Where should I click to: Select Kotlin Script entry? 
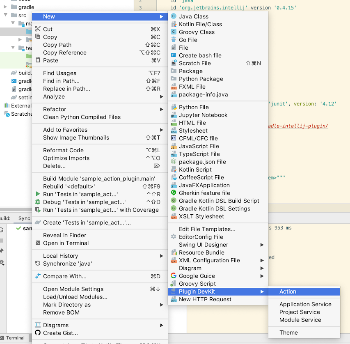point(218,170)
